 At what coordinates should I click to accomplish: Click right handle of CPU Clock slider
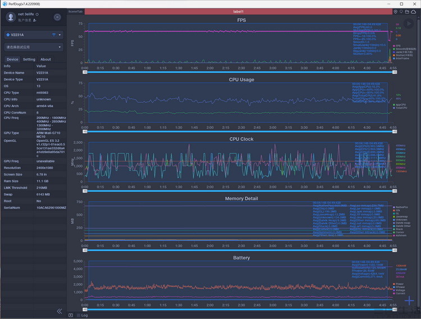coord(395,191)
